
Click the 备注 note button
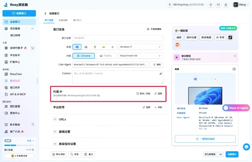(x=89, y=154)
